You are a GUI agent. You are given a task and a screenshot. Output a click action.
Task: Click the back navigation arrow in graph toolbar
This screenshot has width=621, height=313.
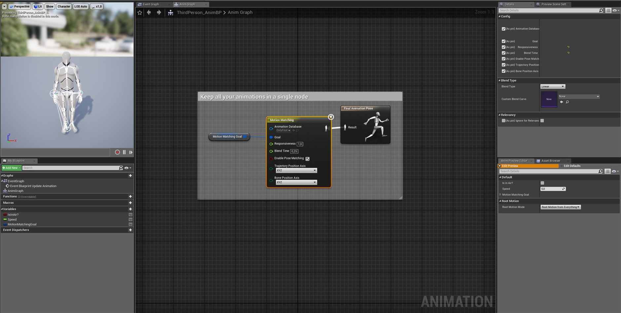[149, 12]
